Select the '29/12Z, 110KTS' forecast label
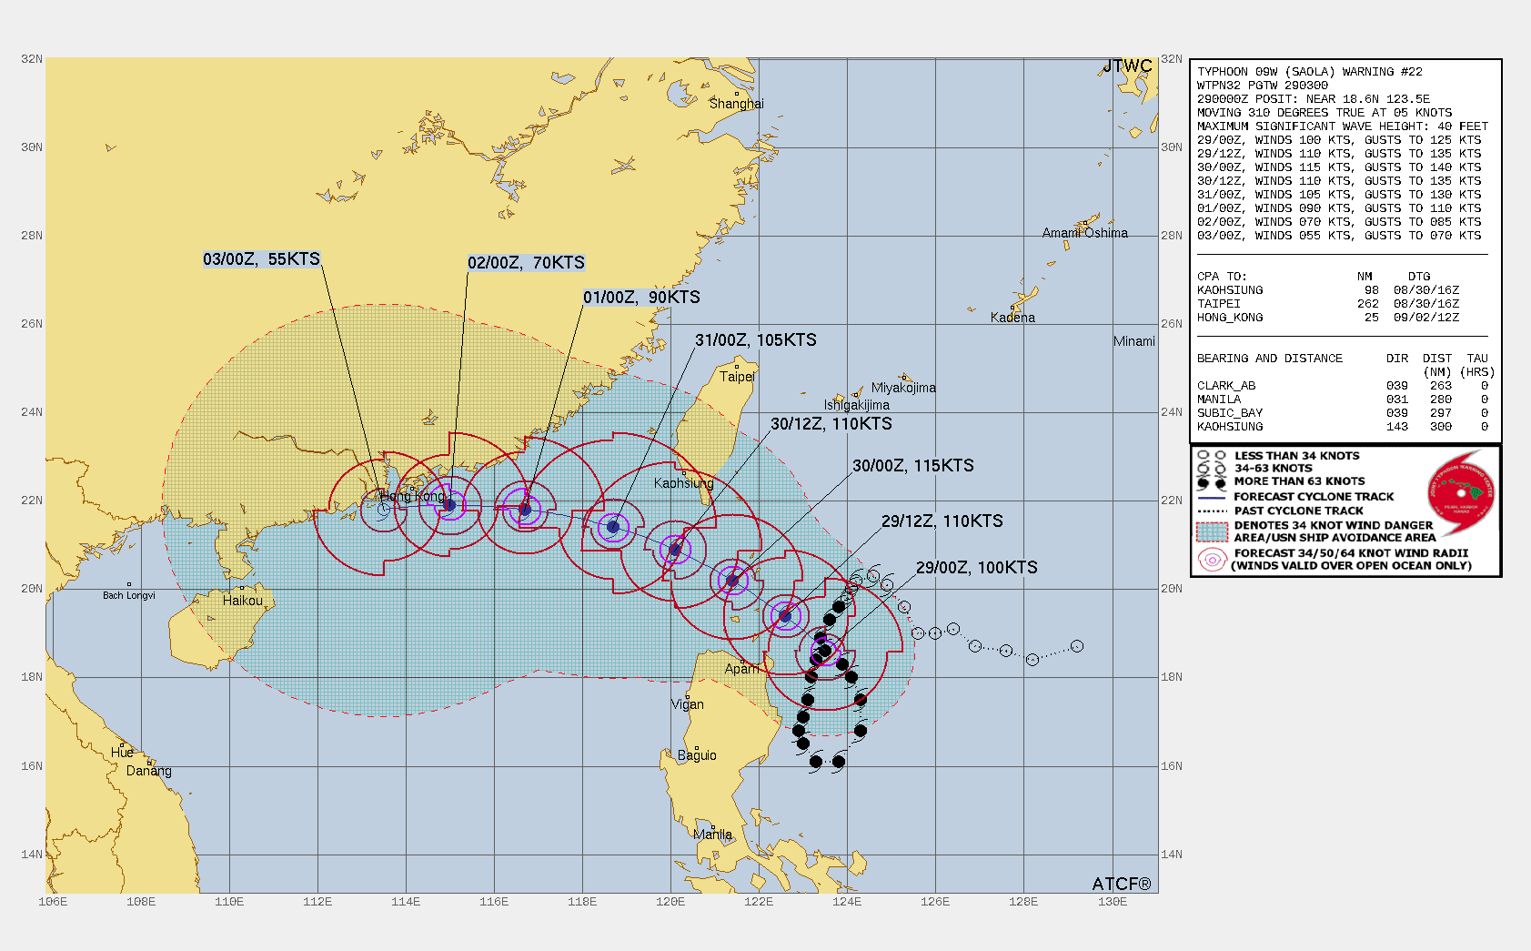The image size is (1531, 951). [x=942, y=521]
